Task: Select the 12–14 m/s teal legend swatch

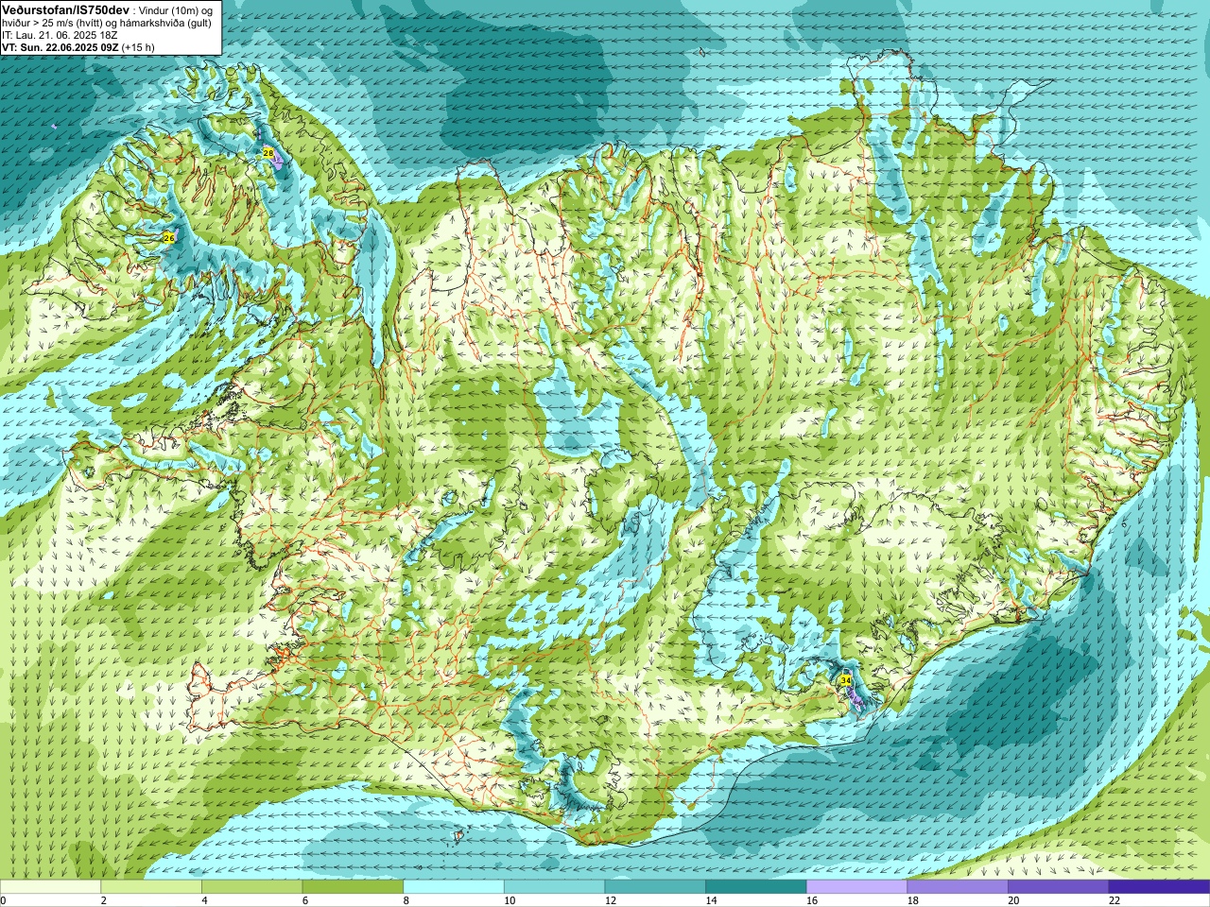Action: pyautogui.click(x=655, y=887)
